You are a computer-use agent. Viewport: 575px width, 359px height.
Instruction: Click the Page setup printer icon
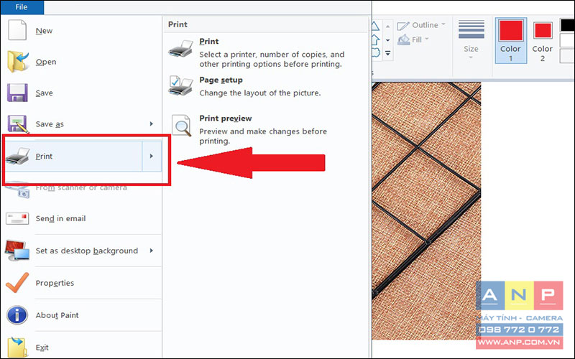[181, 86]
